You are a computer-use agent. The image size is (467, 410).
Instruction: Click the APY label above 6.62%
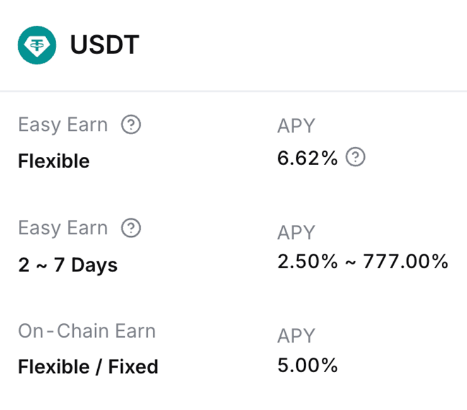click(295, 126)
